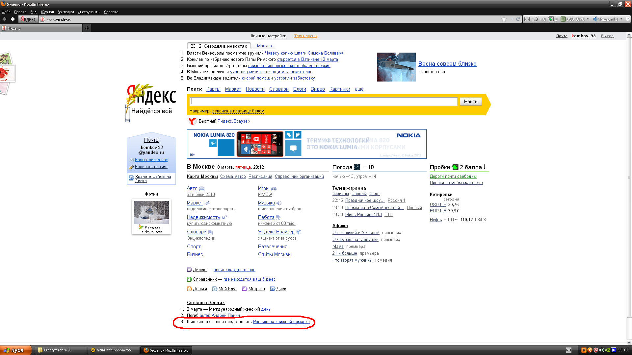Screen dimensions: 632x355
Task: Open Личные настройки link
Action: coord(268,36)
